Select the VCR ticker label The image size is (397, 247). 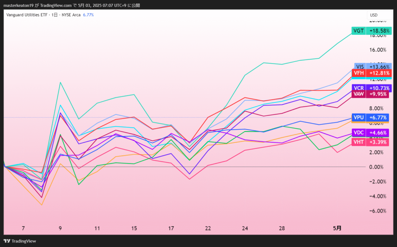359,88
